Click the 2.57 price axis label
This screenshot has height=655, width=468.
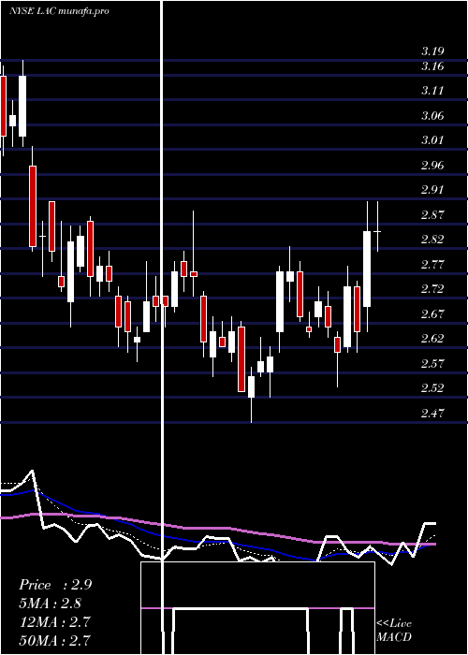432,363
